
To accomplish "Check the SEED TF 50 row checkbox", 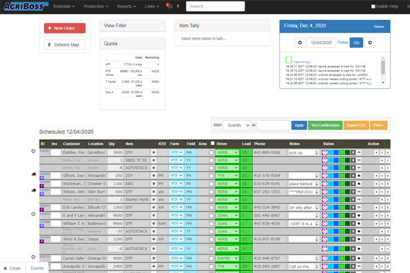I will click(211, 160).
